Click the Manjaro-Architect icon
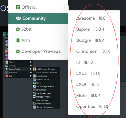 [34, 93]
